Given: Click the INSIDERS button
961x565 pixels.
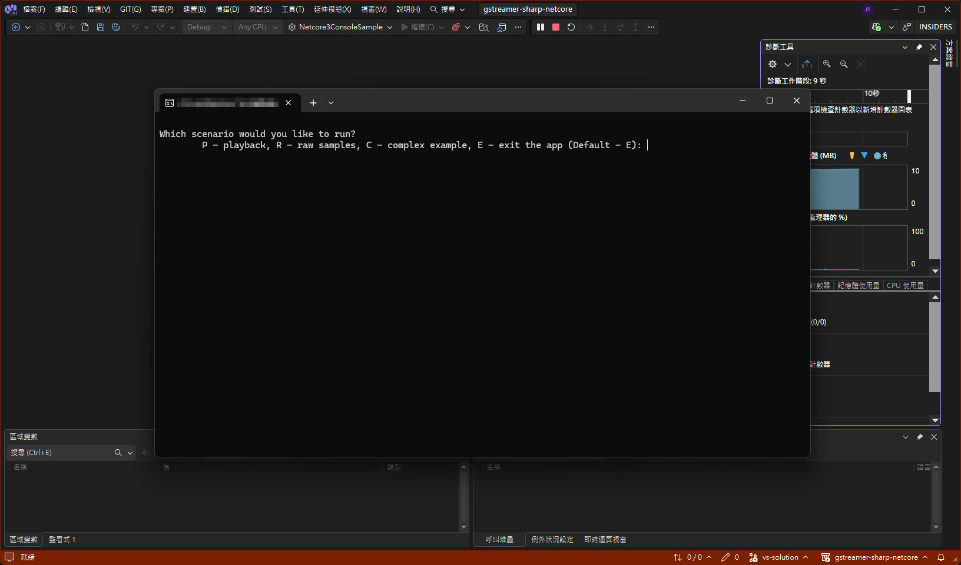Looking at the screenshot, I should point(935,27).
